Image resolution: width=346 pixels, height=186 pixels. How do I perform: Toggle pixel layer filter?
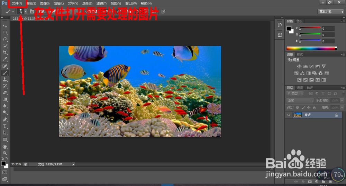(x=311, y=94)
